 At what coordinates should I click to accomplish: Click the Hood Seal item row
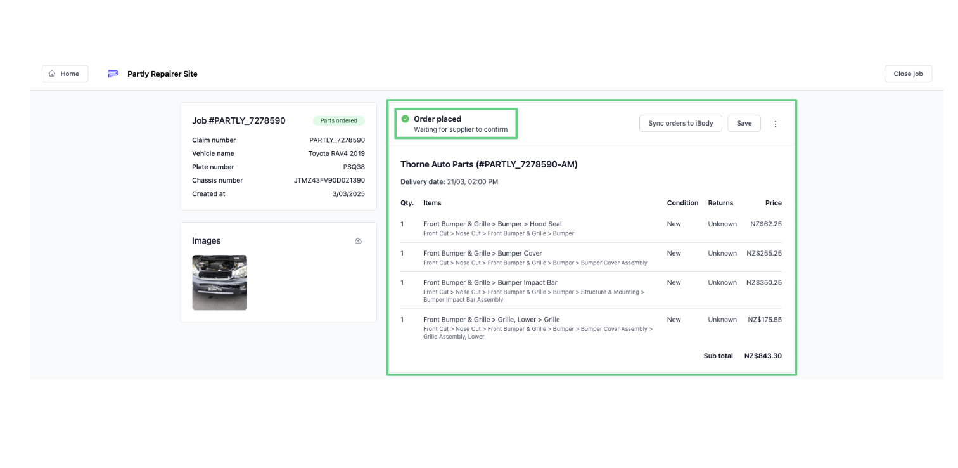591,228
